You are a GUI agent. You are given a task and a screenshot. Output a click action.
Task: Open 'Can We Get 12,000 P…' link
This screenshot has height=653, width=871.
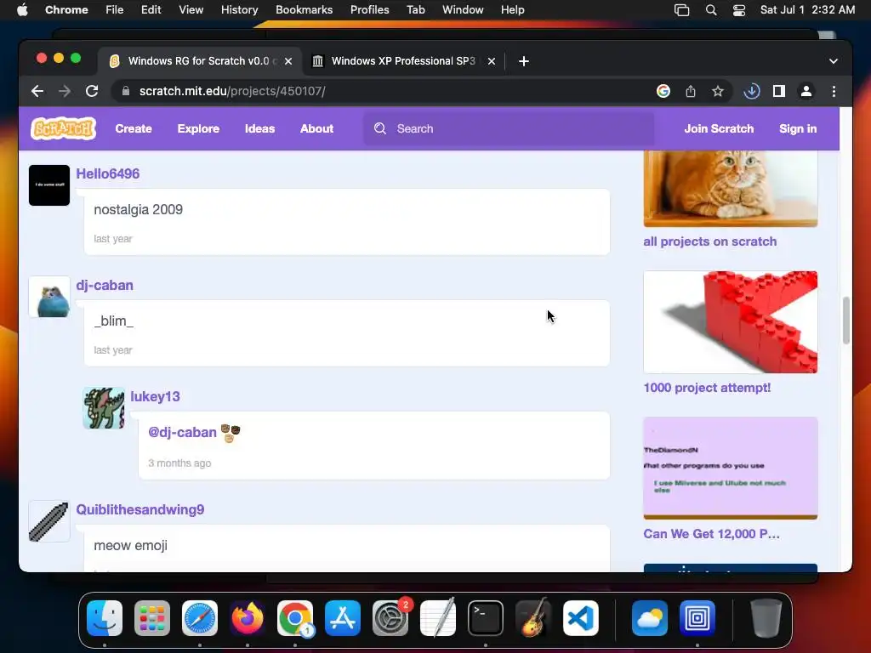(x=712, y=534)
